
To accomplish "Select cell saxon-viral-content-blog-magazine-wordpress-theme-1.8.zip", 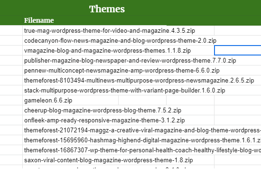I will 108,160.
